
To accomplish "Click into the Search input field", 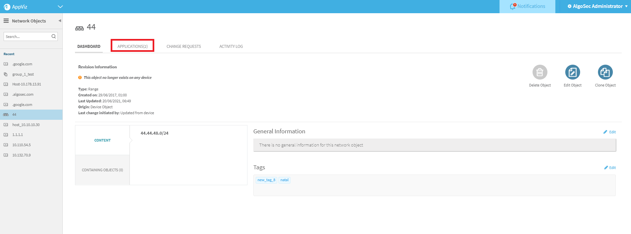I will click(x=27, y=36).
